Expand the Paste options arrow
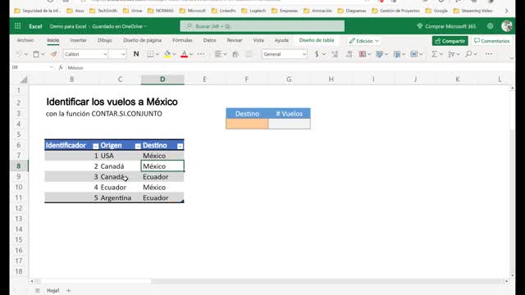This screenshot has height=295, width=525. (43, 55)
